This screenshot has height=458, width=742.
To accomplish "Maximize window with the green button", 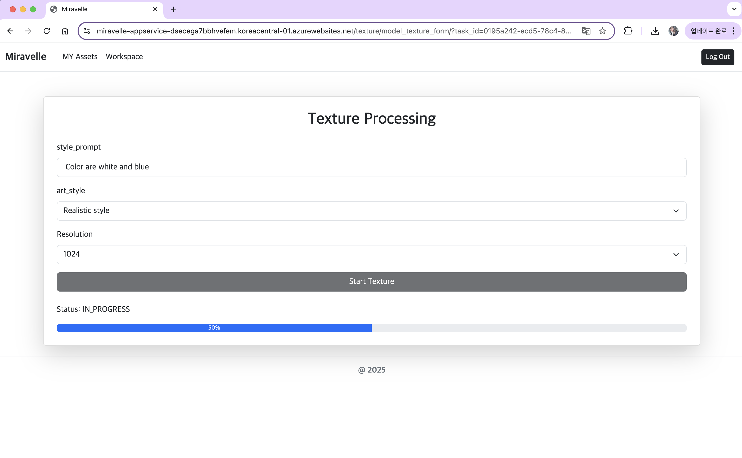I will [x=33, y=9].
